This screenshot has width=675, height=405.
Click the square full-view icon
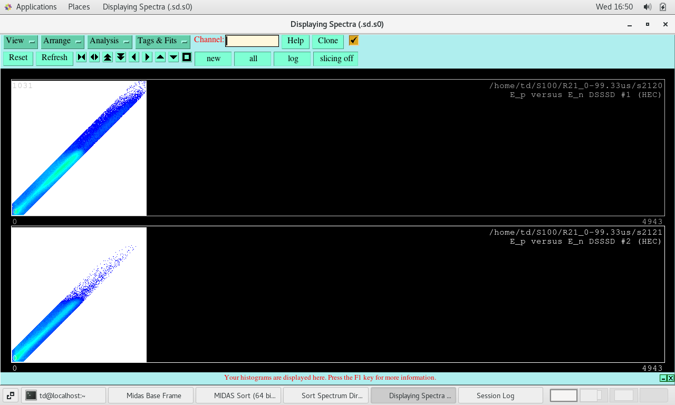click(x=187, y=57)
